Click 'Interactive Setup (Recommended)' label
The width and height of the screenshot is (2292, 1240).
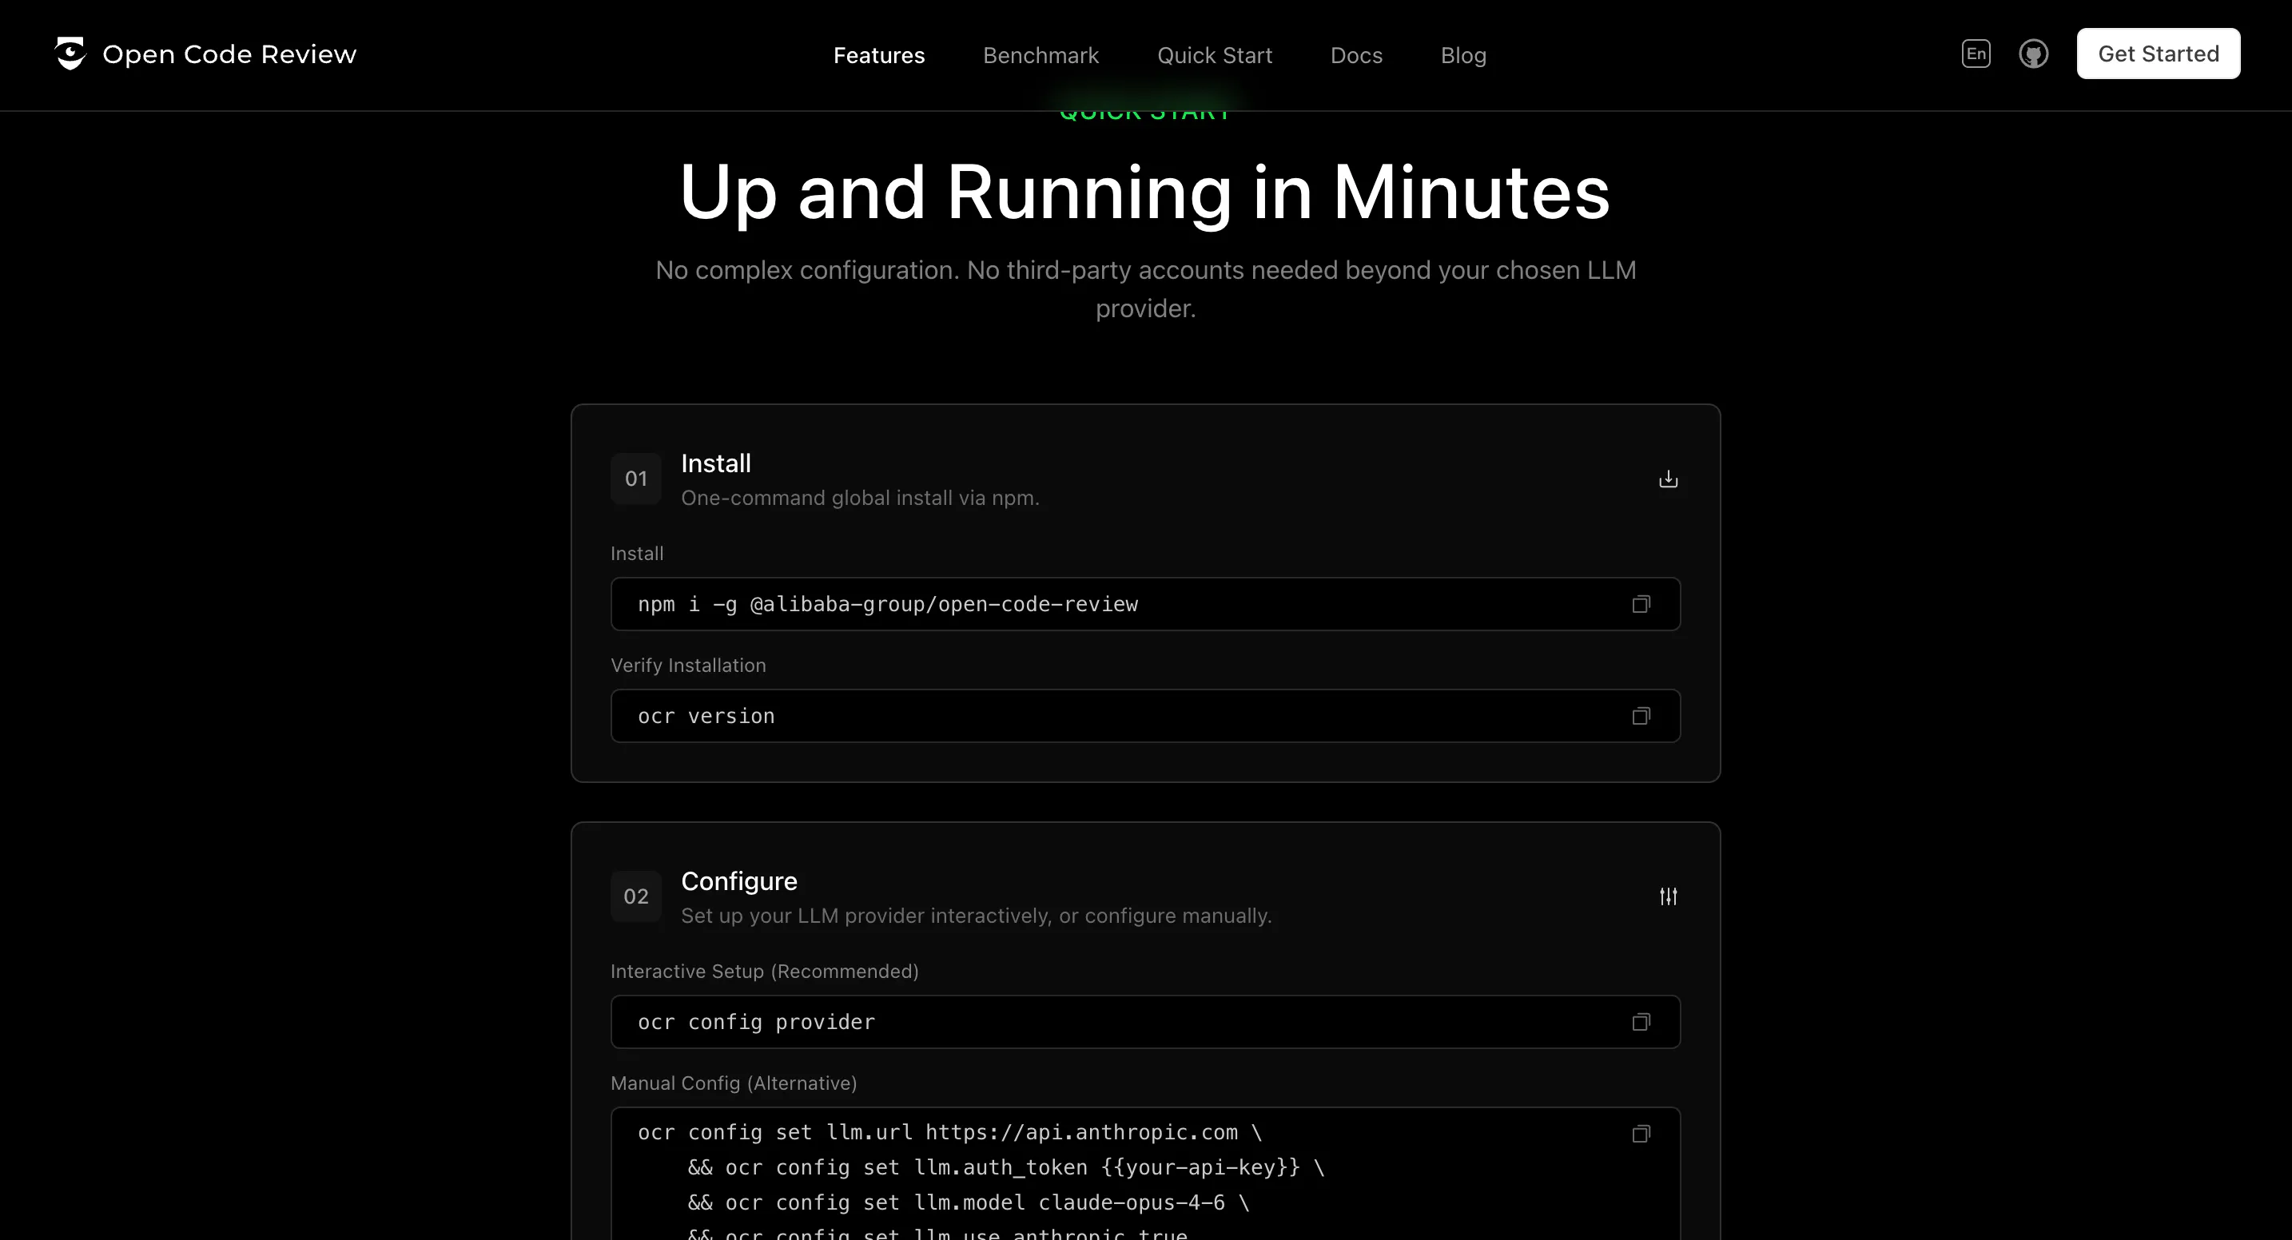(x=764, y=972)
